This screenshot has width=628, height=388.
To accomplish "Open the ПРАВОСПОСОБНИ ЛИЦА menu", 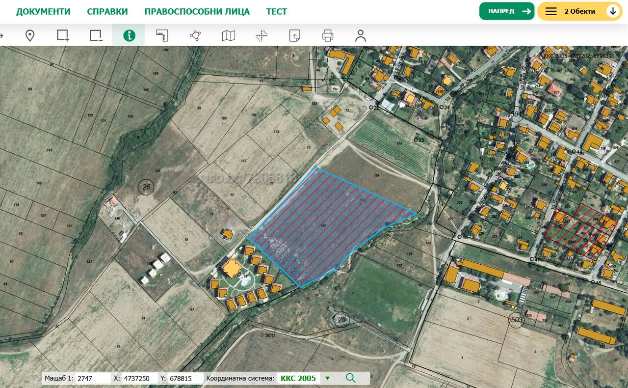I will (x=197, y=11).
